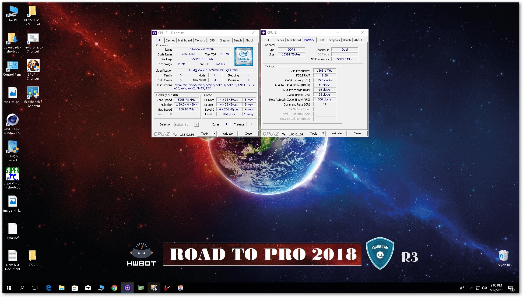Open road-to-pr... image file icon

[12, 95]
